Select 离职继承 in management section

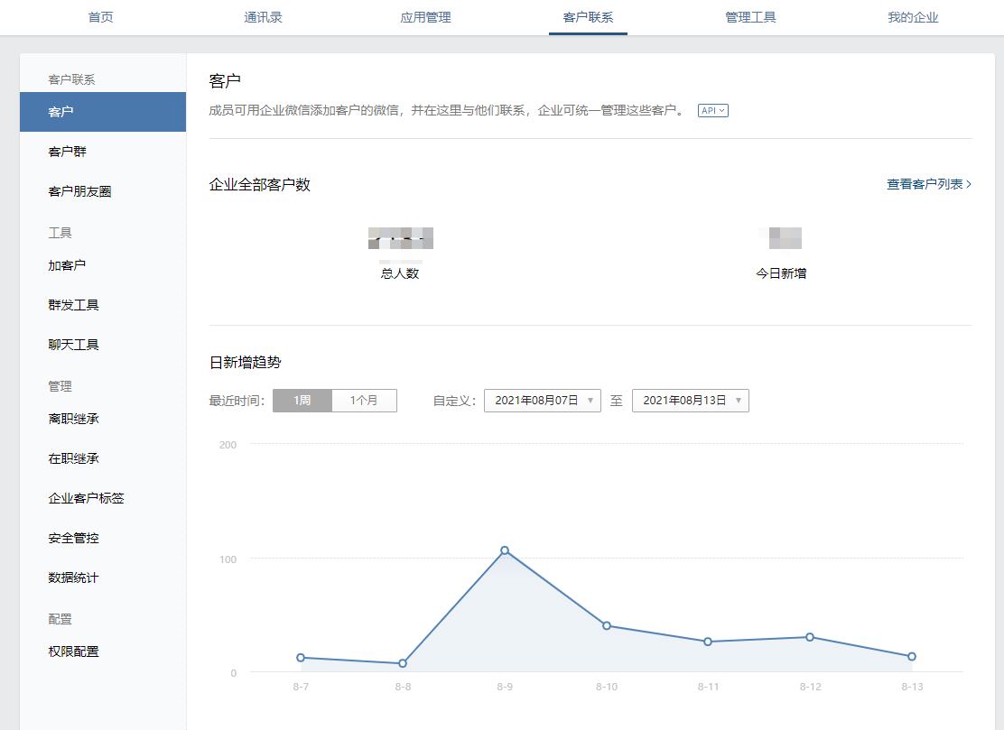click(73, 419)
